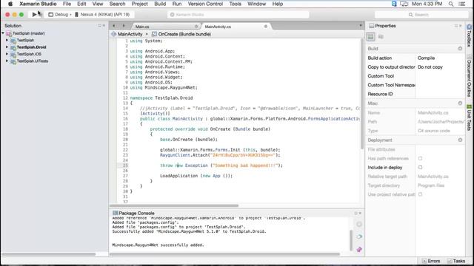This screenshot has width=474, height=266.
Task: Toggle Use project relative path checkbox
Action: click(x=420, y=194)
